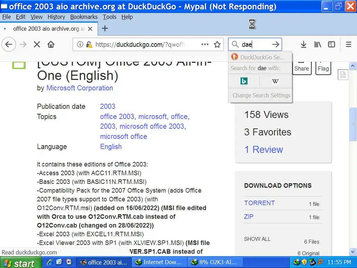
Task: Click the 11:55 PM clock
Action: [339, 262]
